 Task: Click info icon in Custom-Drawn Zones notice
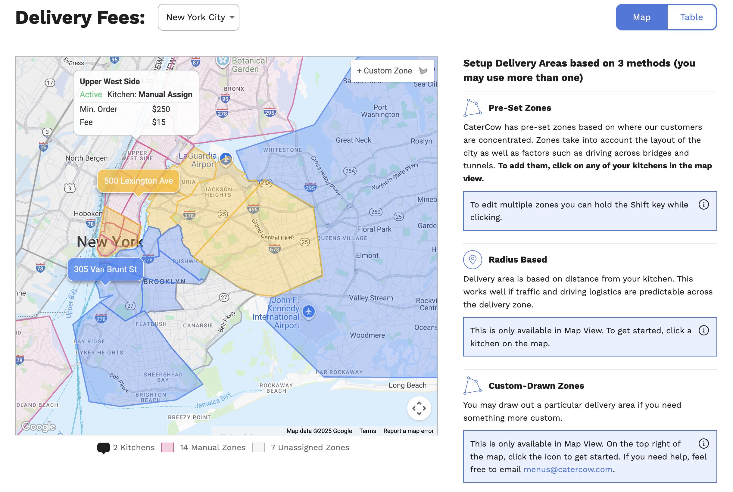click(703, 444)
